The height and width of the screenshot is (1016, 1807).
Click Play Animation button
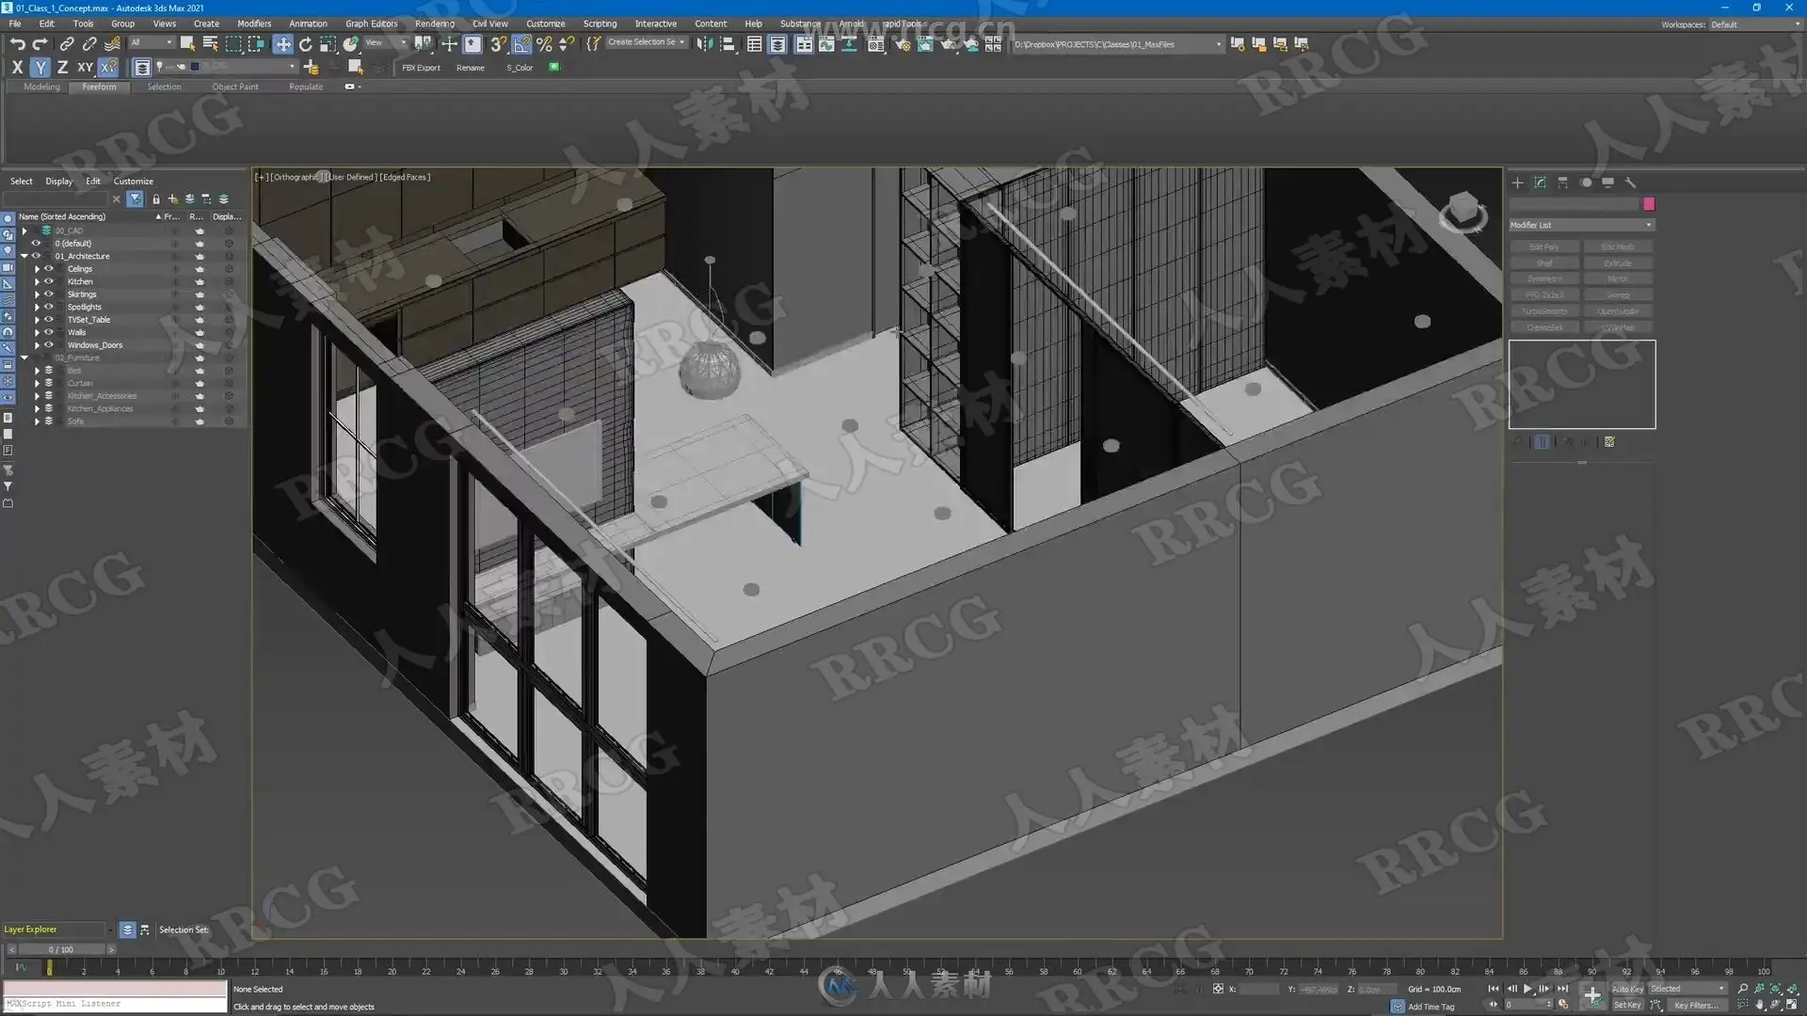(1527, 989)
